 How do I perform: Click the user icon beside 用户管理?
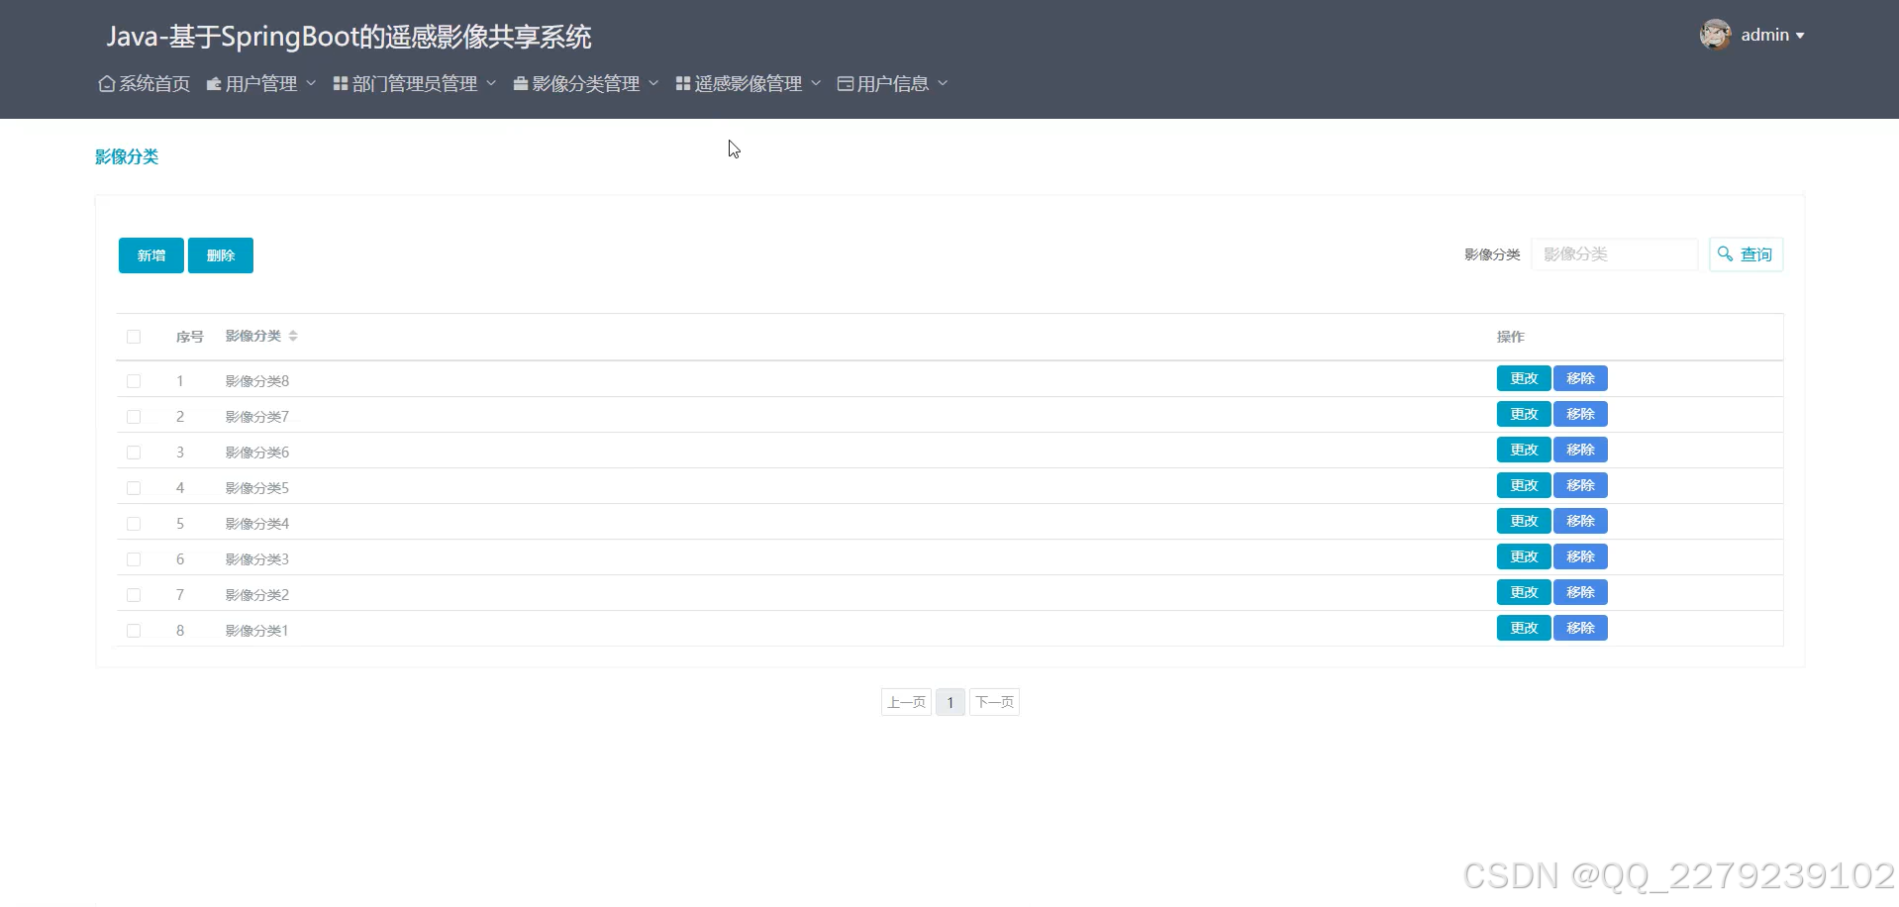214,83
